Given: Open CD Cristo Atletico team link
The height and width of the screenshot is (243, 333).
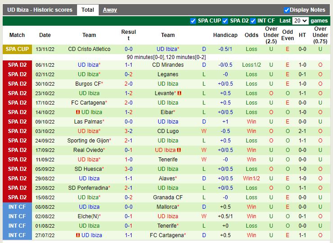Looking at the screenshot, I should [x=89, y=49].
